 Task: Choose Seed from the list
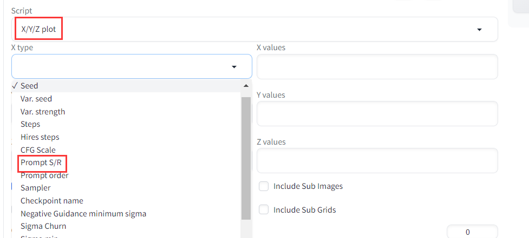pos(30,86)
